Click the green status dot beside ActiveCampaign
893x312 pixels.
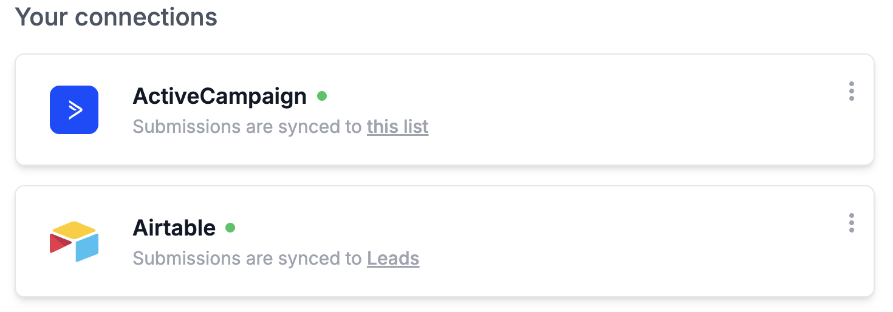322,96
